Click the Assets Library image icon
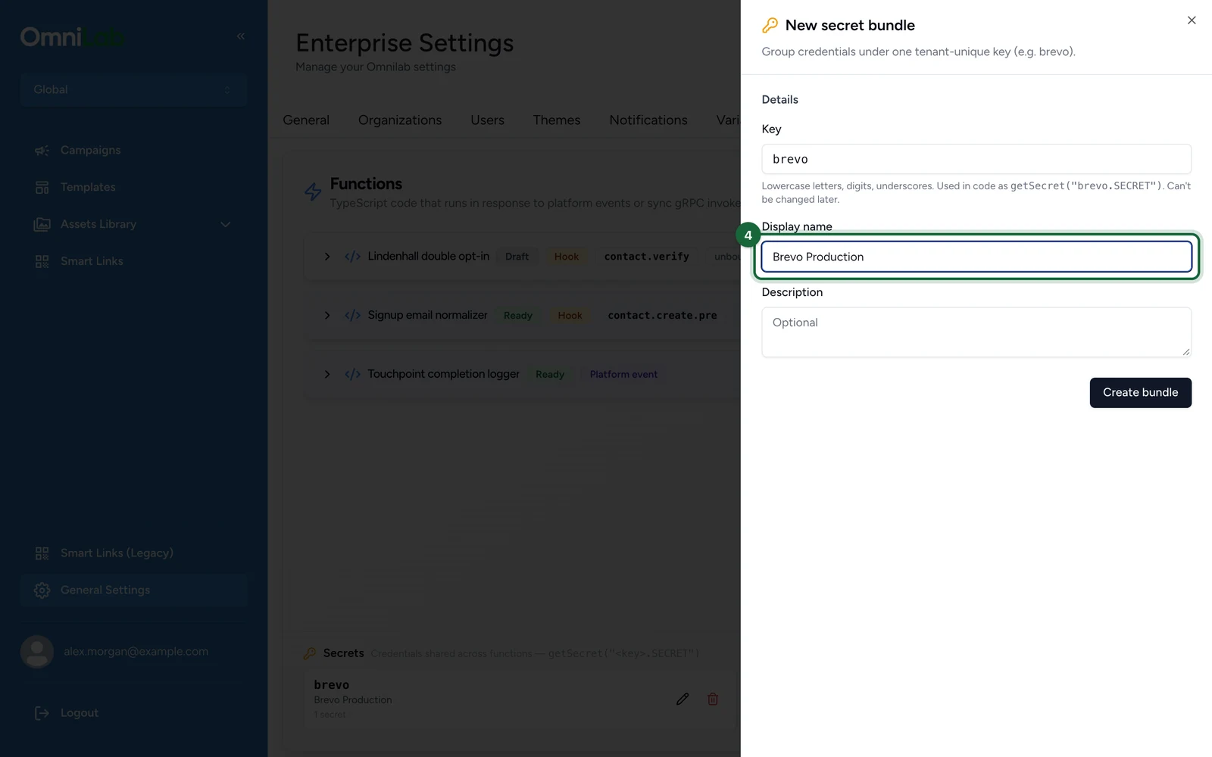Viewport: 1212px width, 757px height. coord(42,224)
